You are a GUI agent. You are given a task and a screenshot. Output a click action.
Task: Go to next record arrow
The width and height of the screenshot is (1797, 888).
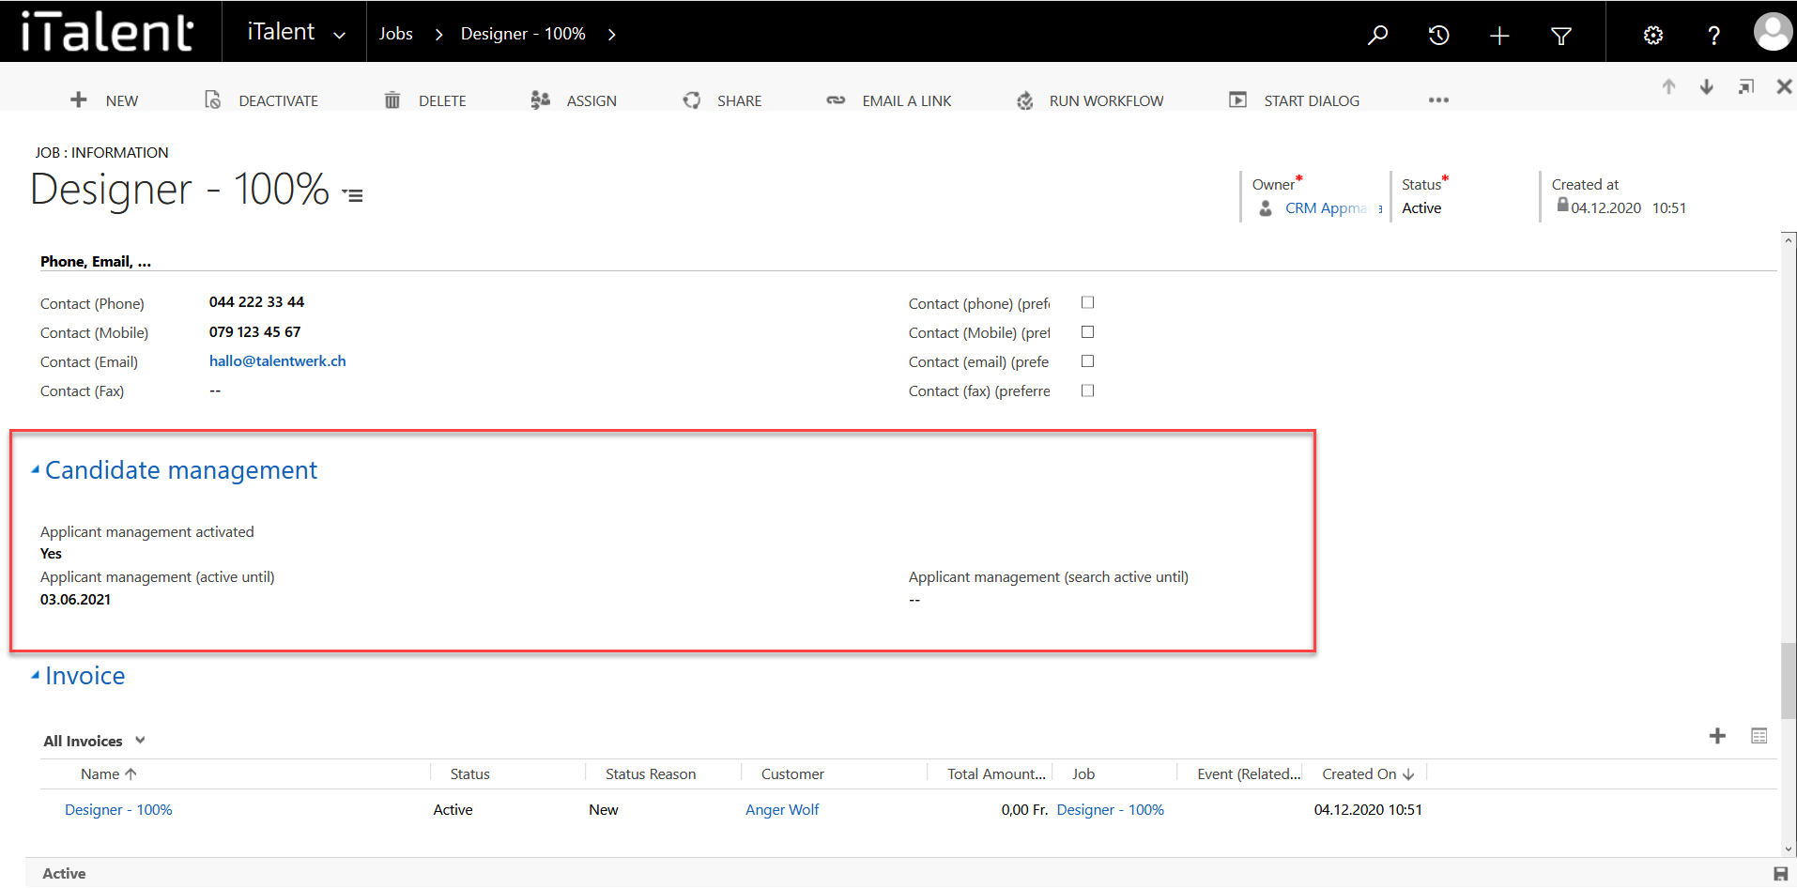click(1707, 86)
